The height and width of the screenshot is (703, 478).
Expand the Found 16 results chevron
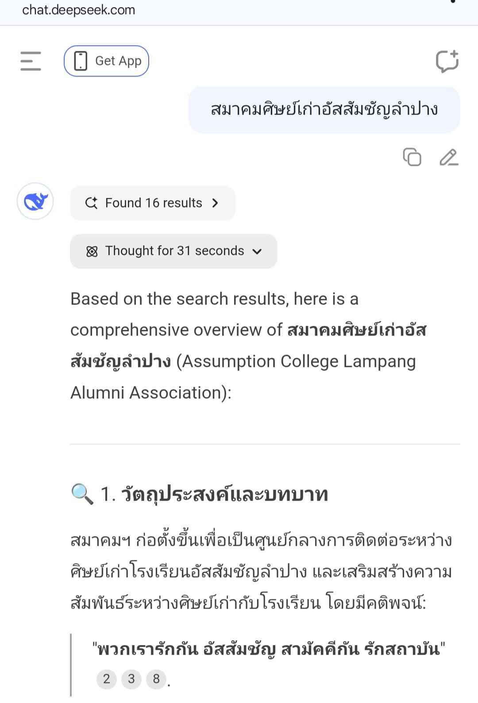[x=215, y=203]
